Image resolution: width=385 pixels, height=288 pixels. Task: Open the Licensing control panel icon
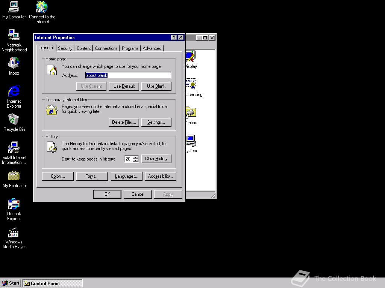click(x=191, y=83)
